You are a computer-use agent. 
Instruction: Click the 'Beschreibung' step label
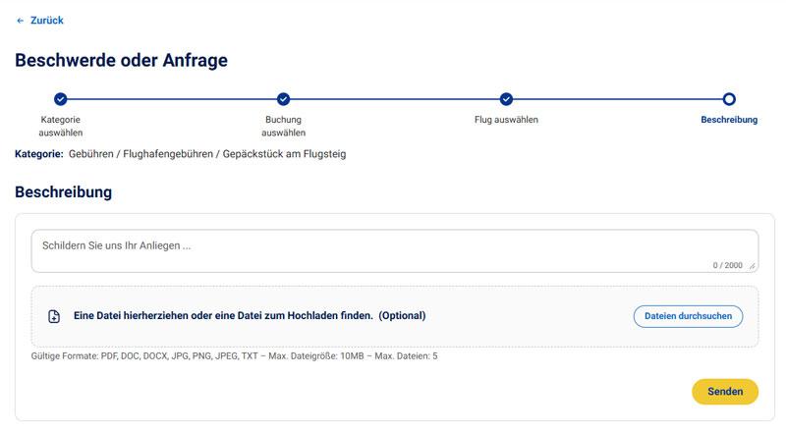click(x=729, y=120)
